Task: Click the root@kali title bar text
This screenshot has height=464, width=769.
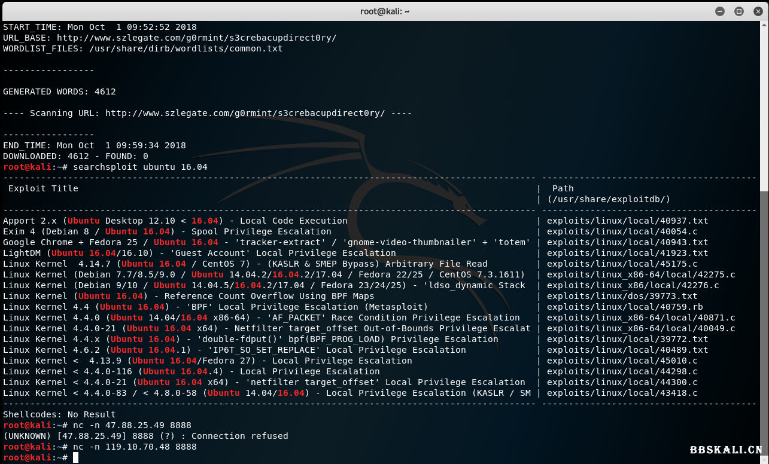Action: (384, 11)
